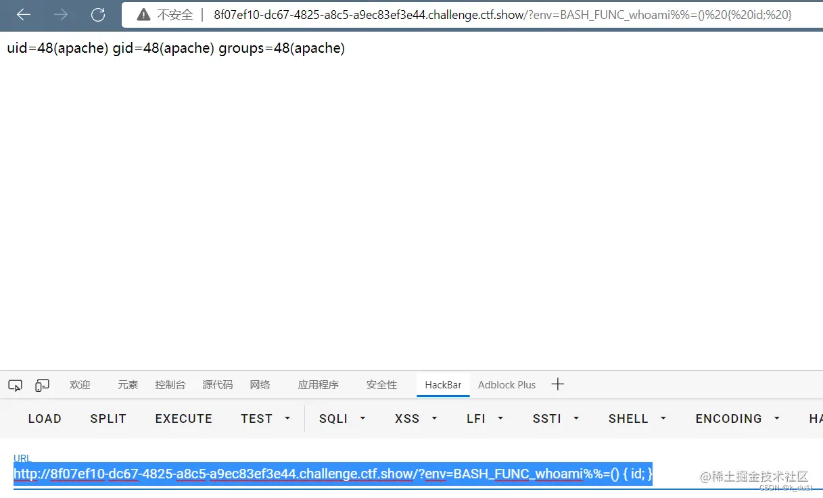Open the LFI dropdown menu
Viewport: 823px width, 498px height.
click(486, 419)
